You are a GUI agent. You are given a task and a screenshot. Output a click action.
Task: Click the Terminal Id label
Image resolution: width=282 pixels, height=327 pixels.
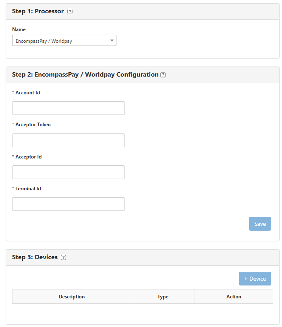click(x=28, y=189)
